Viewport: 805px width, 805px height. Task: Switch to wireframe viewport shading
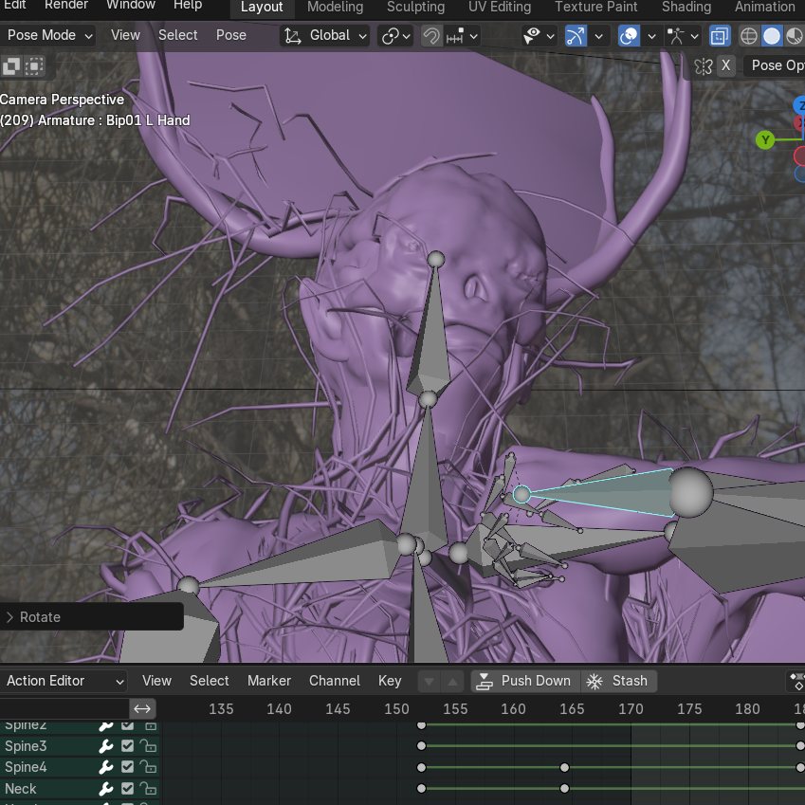749,36
